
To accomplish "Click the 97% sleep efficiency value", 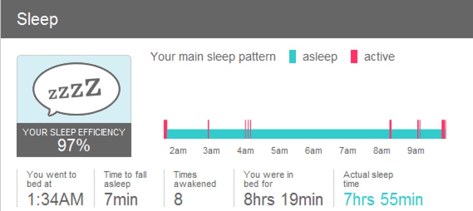I will (74, 146).
